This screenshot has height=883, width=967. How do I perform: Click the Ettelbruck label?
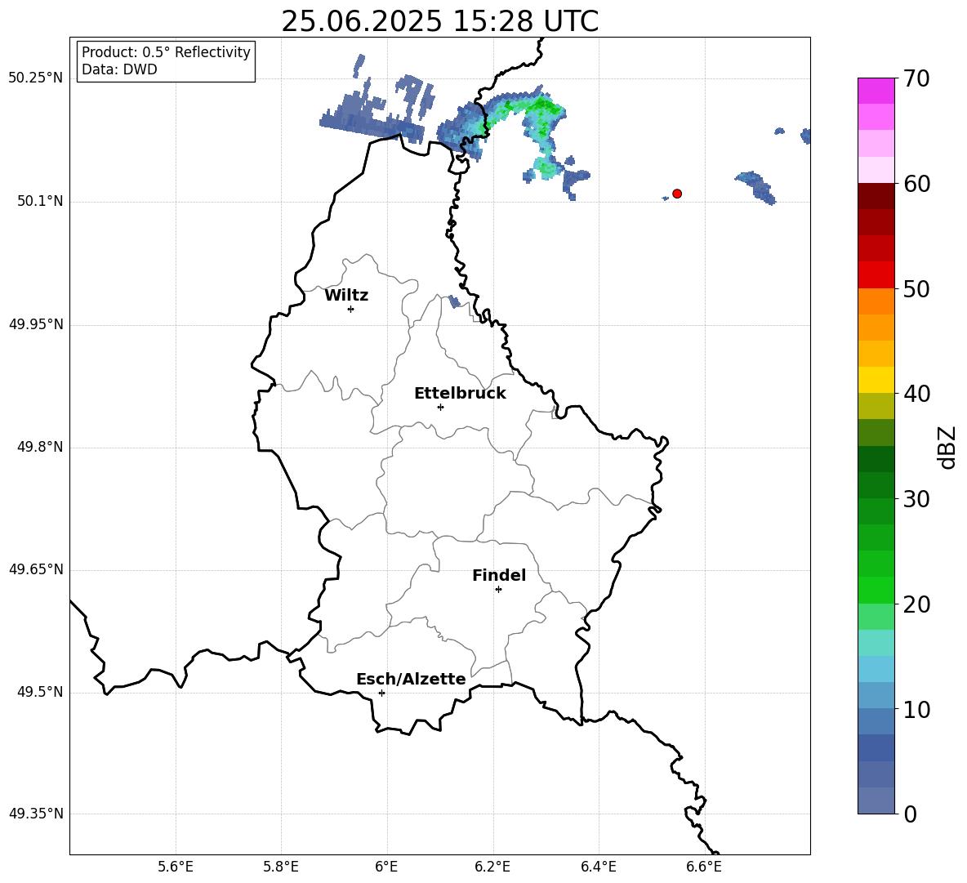pyautogui.click(x=460, y=394)
